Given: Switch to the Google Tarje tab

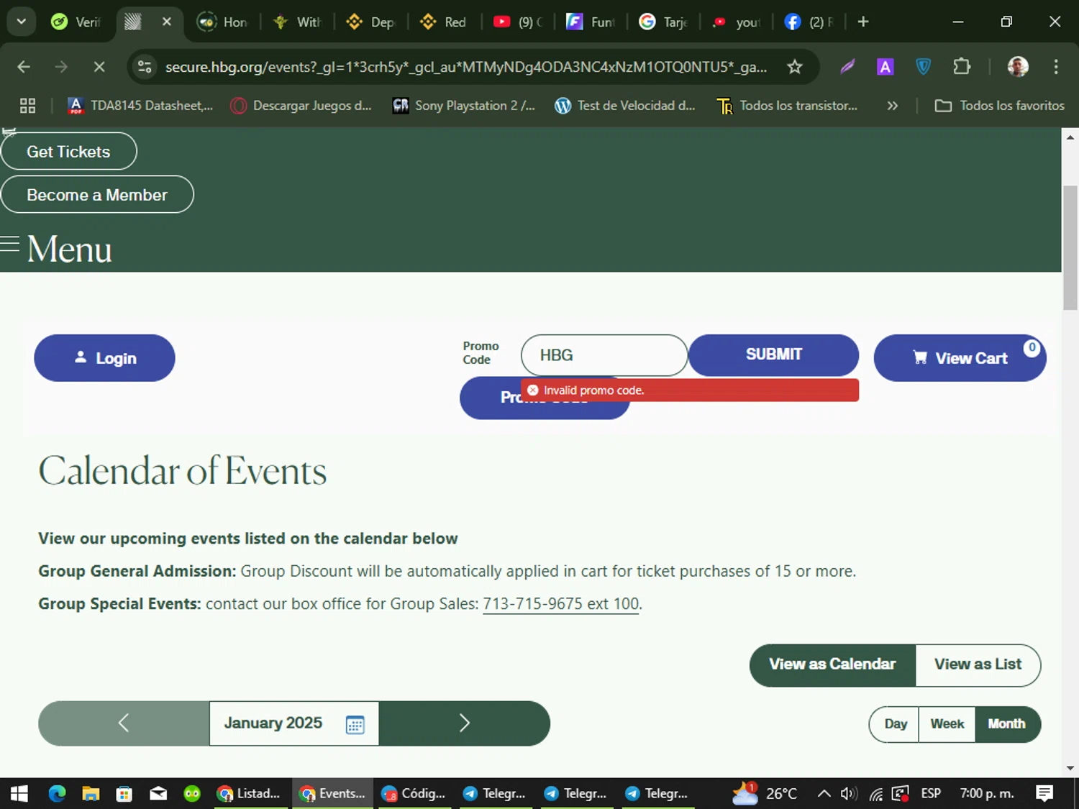Looking at the screenshot, I should click(x=664, y=22).
